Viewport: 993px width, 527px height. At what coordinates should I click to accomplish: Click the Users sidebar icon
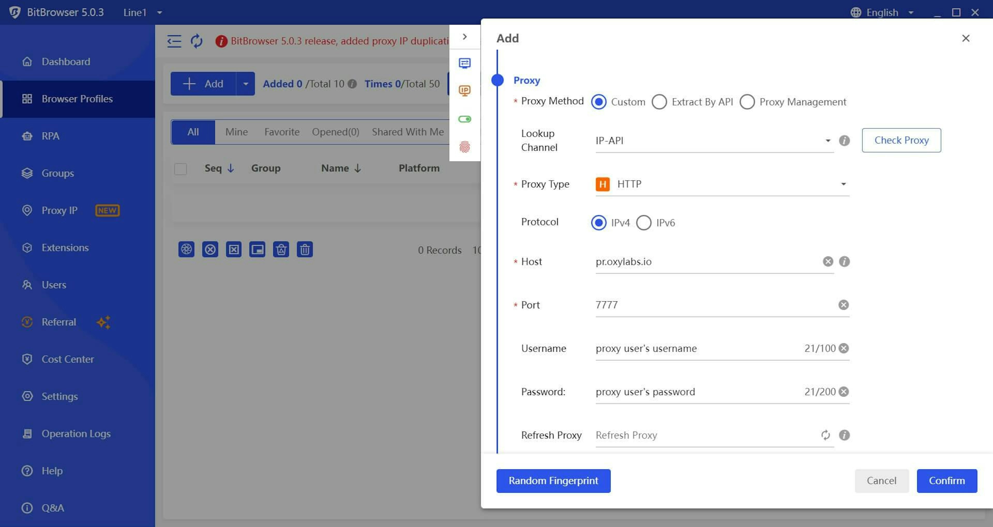(x=27, y=285)
